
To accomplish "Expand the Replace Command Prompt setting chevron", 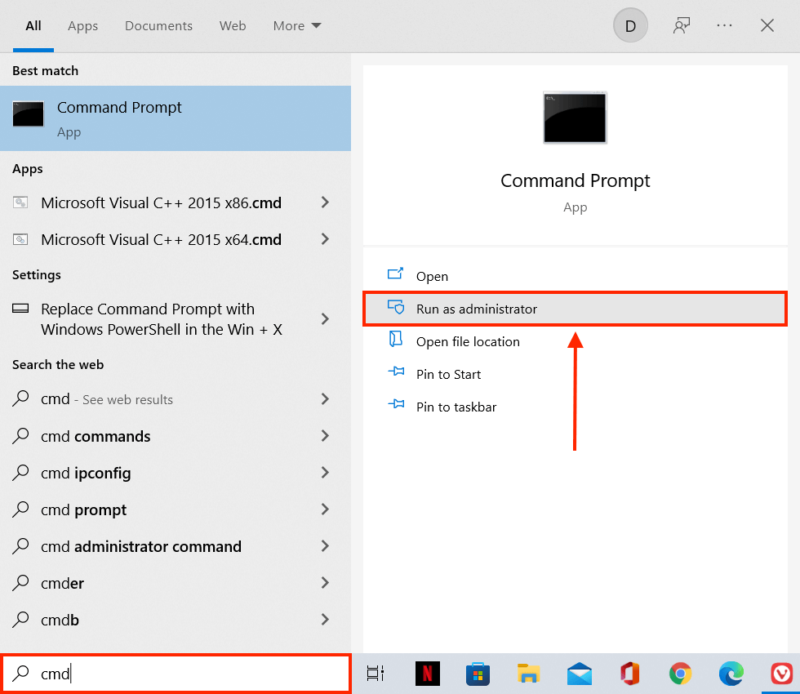I will point(325,319).
